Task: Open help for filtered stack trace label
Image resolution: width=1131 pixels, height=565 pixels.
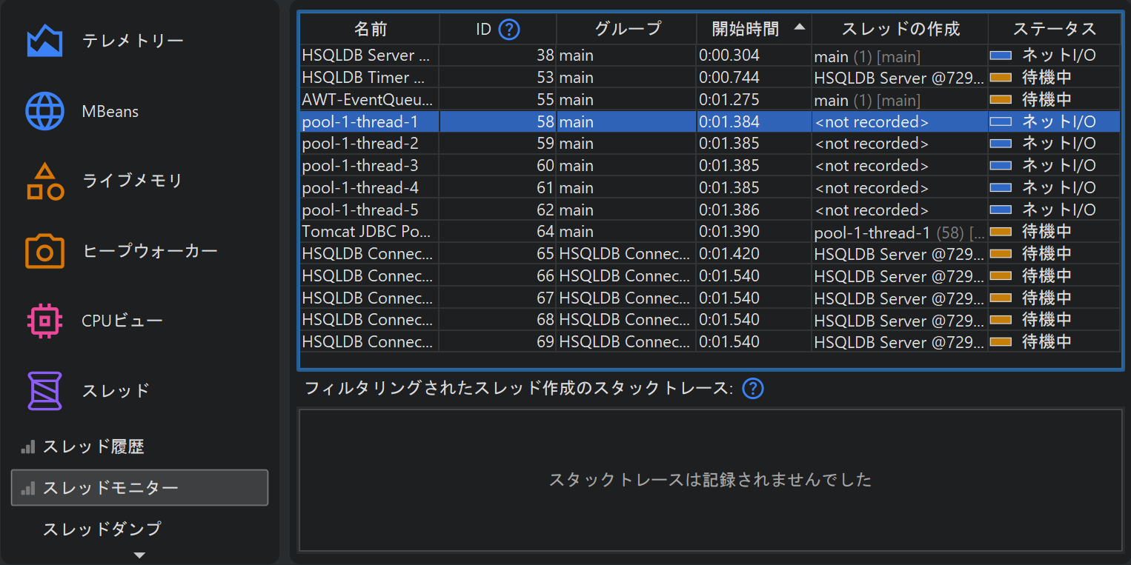Action: tap(753, 388)
